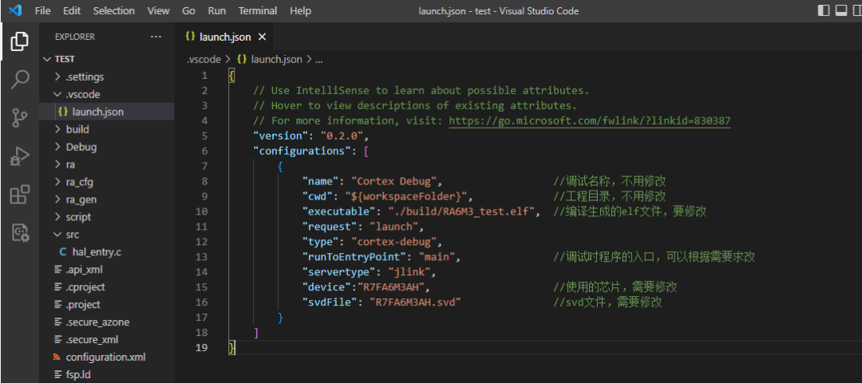Open the Run menu
The width and height of the screenshot is (862, 383).
coord(216,10)
